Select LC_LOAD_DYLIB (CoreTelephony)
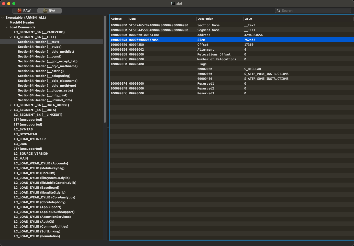Viewport: 354px width, 246px height. pyautogui.click(x=40, y=202)
